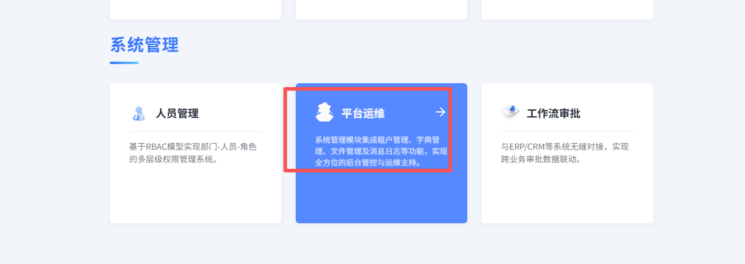
Task: Click the blue underline beneath 系统管理
Action: tap(124, 63)
